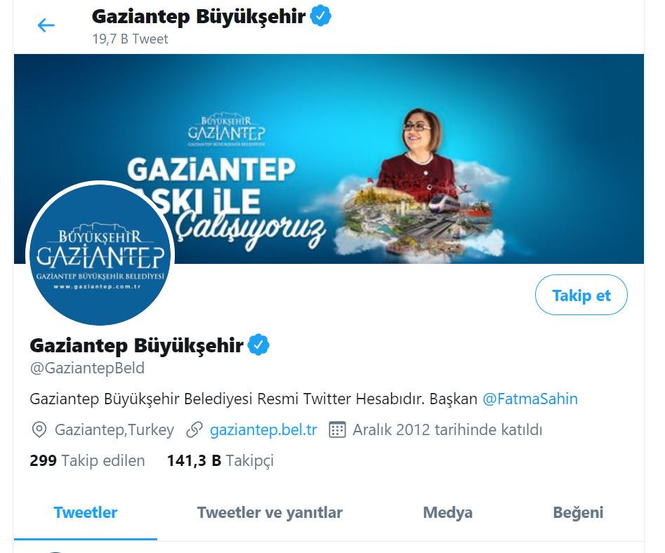Viewport: 665px width, 553px height.
Task: Click the back arrow icon
Action: [x=46, y=25]
